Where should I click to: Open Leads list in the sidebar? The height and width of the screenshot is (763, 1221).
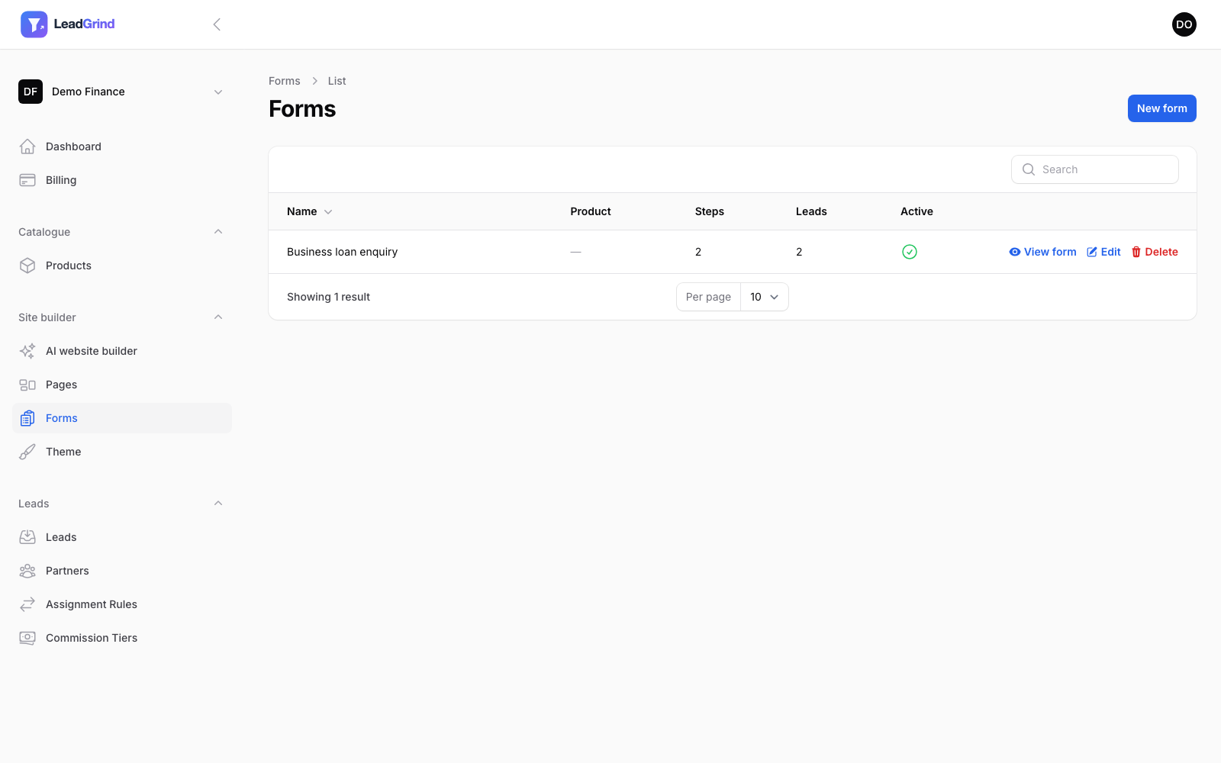[122, 537]
